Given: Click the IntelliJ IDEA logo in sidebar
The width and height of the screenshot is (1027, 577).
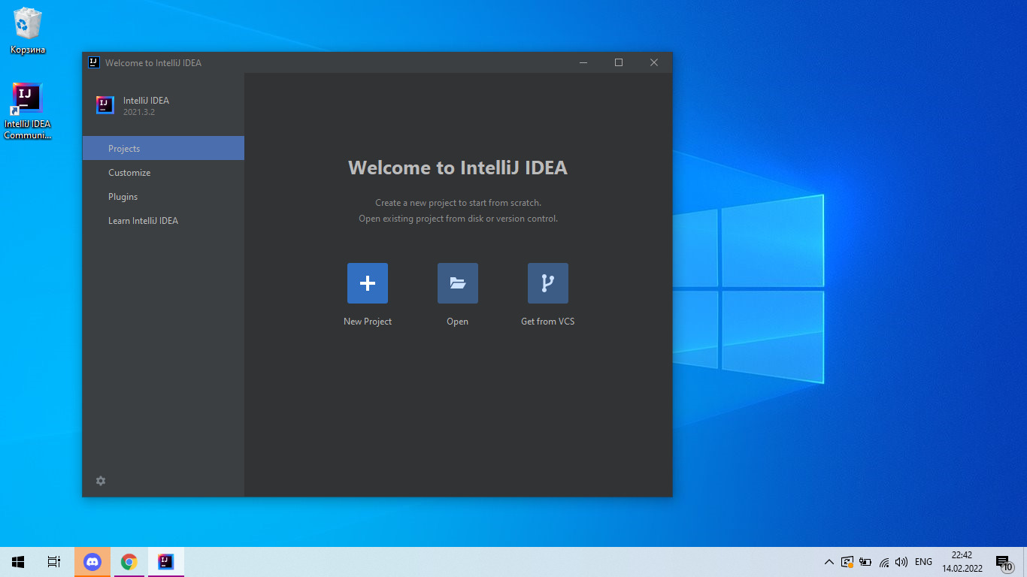Looking at the screenshot, I should (105, 105).
